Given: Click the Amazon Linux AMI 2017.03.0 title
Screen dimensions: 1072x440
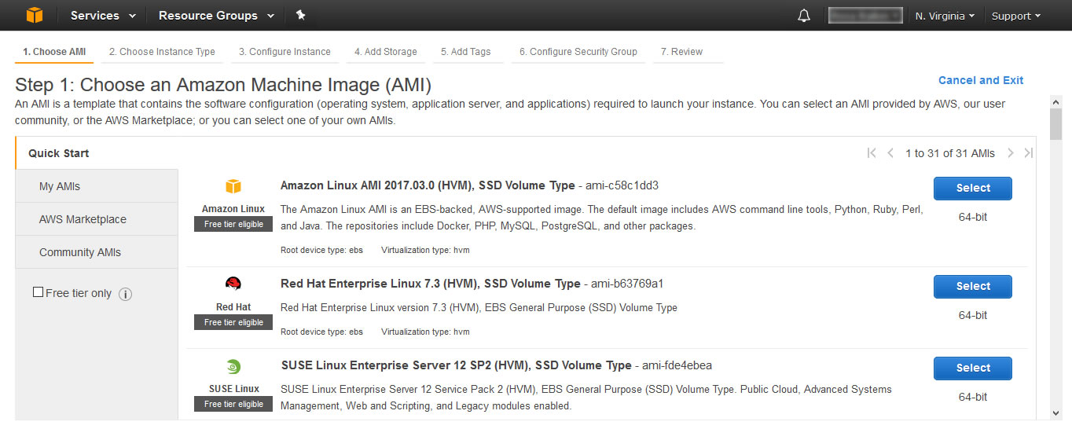Looking at the screenshot, I should 428,186.
